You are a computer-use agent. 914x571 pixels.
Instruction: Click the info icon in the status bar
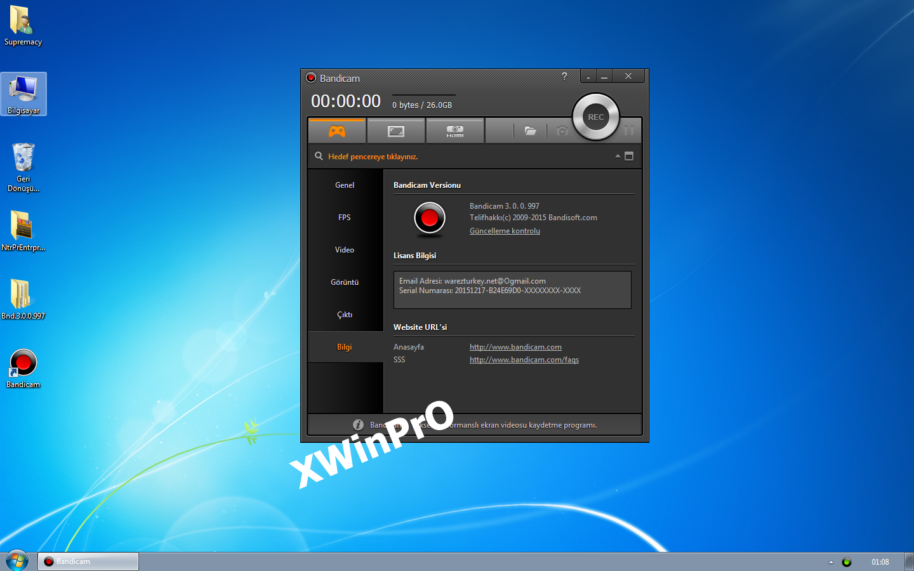coord(359,425)
